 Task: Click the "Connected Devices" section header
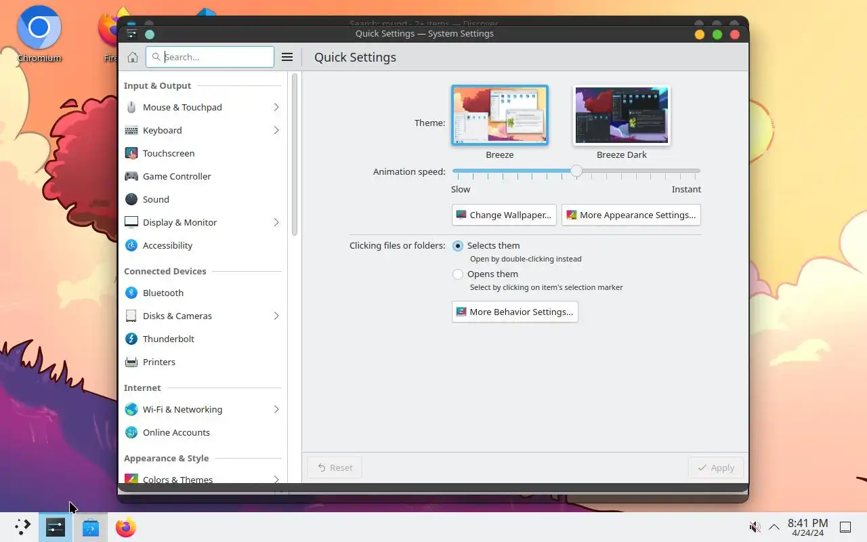(x=165, y=271)
